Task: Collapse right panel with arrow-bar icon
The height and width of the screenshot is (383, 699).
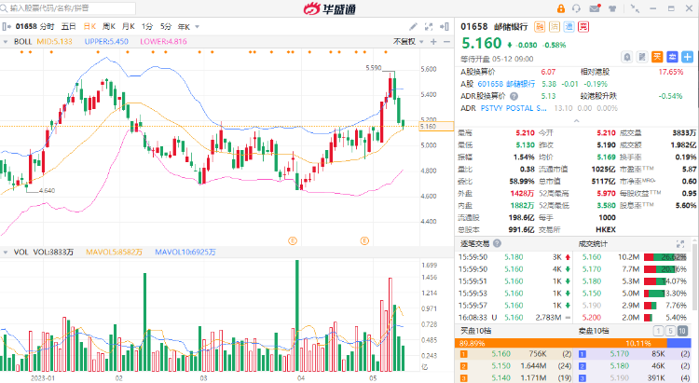Action: (445, 27)
